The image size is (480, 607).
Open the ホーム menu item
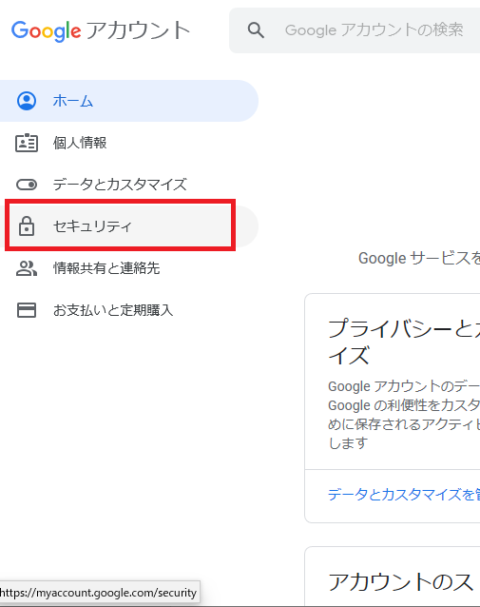129,101
